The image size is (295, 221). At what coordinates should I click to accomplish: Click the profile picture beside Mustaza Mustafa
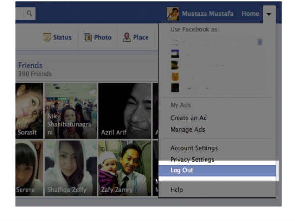(x=173, y=14)
